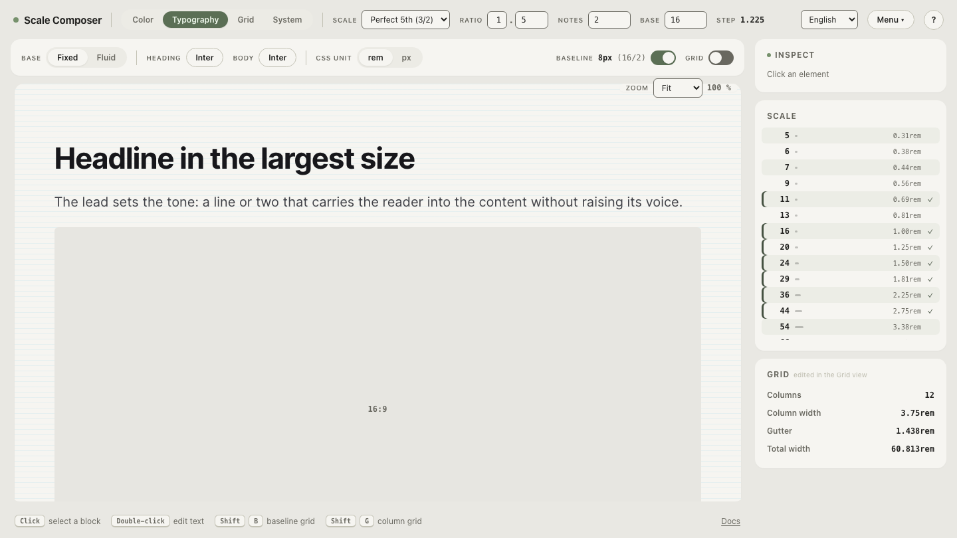This screenshot has height=538, width=957.
Task: Select Fluid base mode
Action: click(106, 58)
